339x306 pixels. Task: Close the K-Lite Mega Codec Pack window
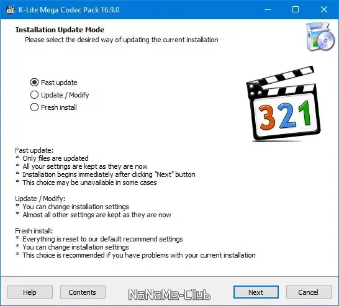[324, 9]
